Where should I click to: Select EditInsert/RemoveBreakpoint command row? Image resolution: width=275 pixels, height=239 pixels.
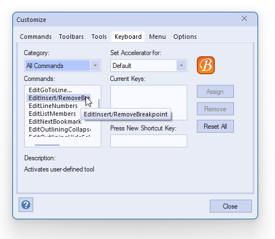coord(58,98)
